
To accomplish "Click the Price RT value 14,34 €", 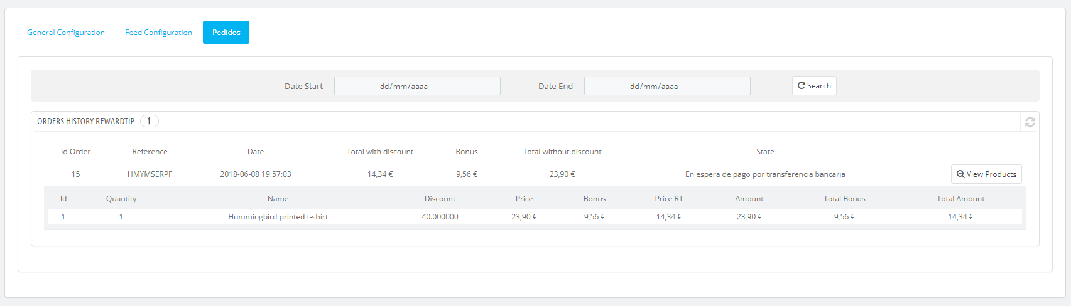I will click(669, 217).
